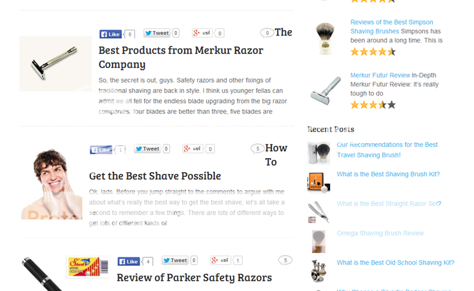Open Reviews of the Best Simpson Shaving Brushes
Screen dimensions: 474x291
(x=391, y=26)
